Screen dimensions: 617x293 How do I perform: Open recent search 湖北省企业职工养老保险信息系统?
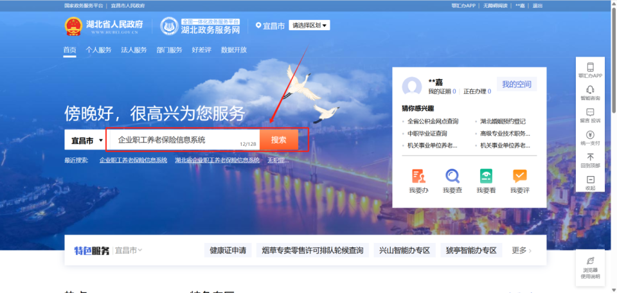pyautogui.click(x=217, y=161)
